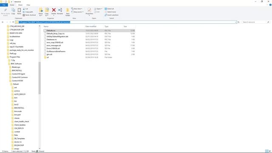The width and height of the screenshot is (272, 153).
Task: Click Select none in the ribbon
Action: tap(110, 12)
